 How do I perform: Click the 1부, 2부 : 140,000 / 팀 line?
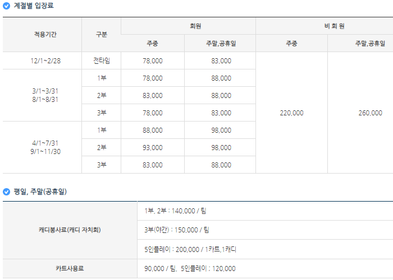point(176,211)
